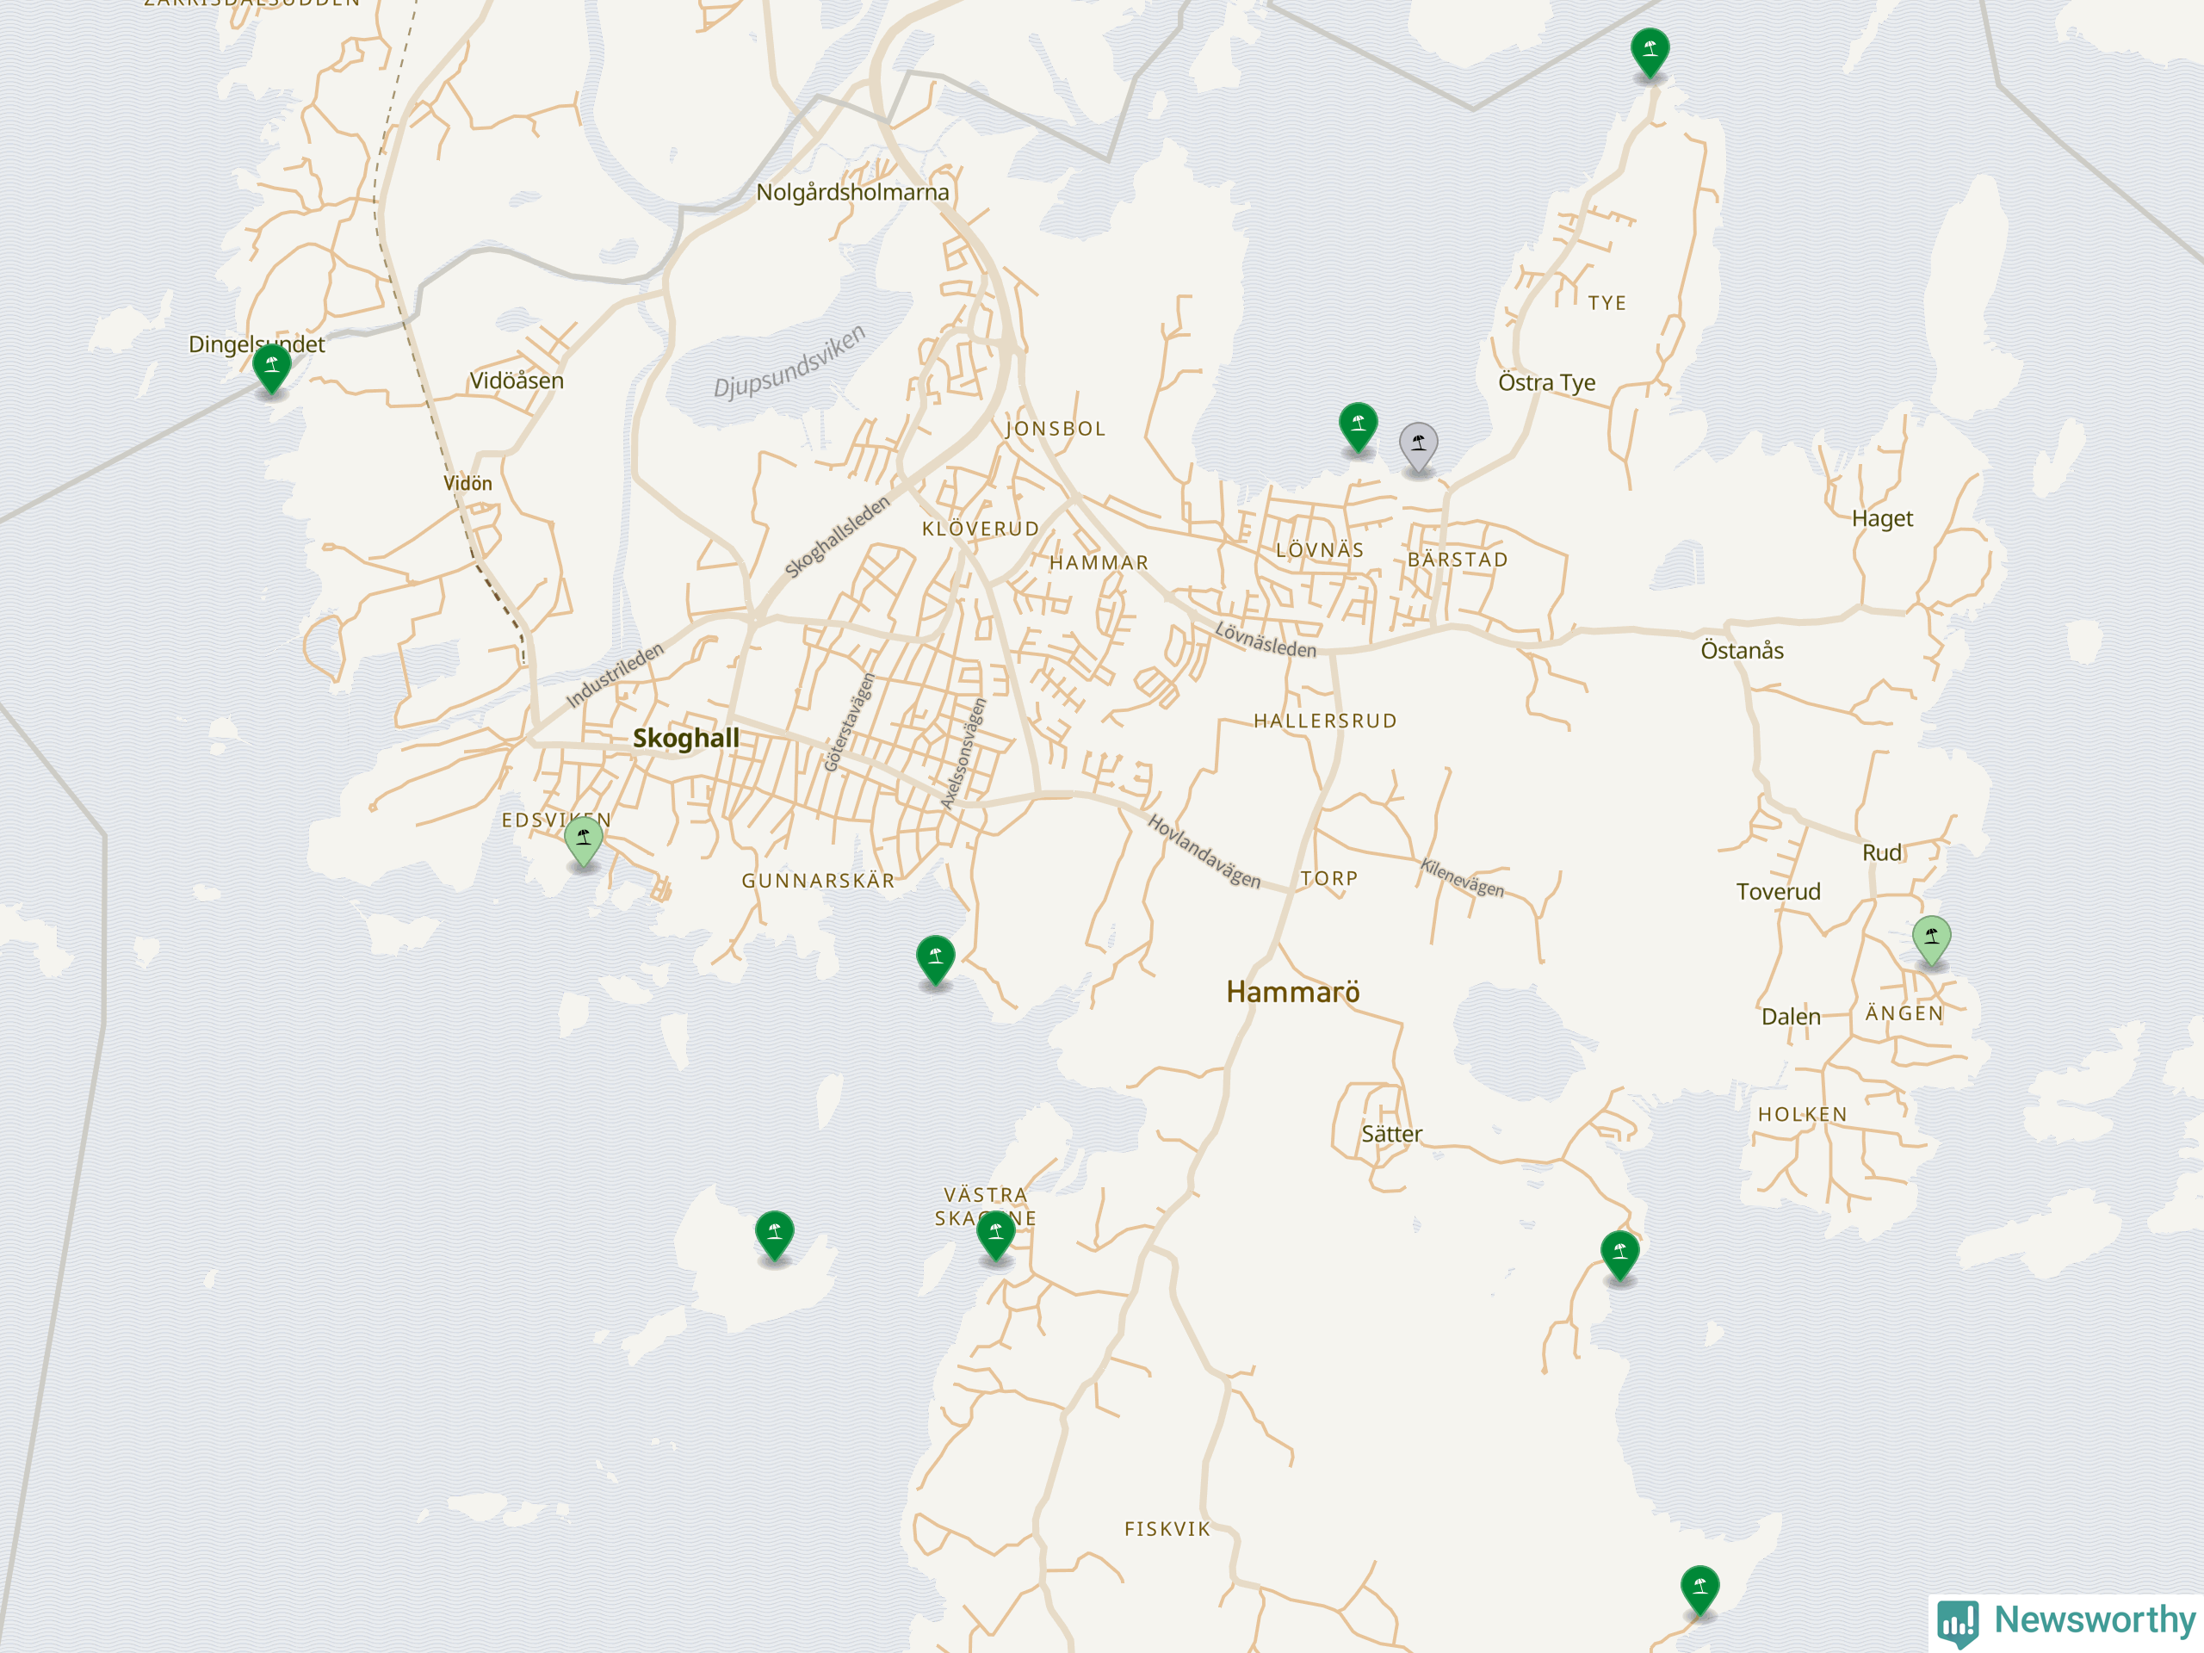Click the Vidön label
Image resolution: width=2204 pixels, height=1653 pixels.
[467, 483]
